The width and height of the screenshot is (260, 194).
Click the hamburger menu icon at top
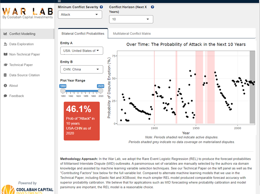[59, 1]
